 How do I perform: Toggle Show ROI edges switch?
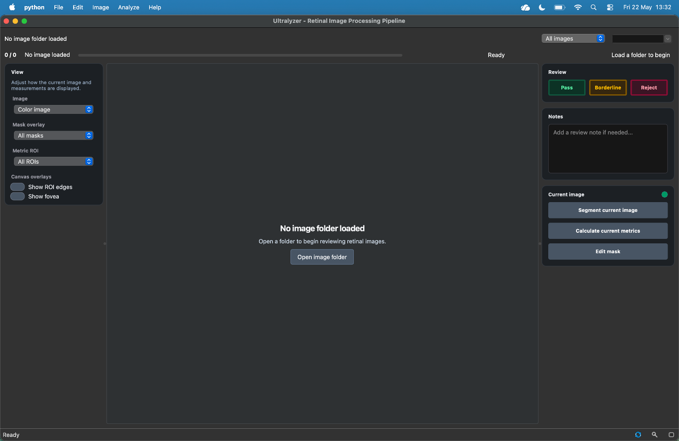coord(18,187)
